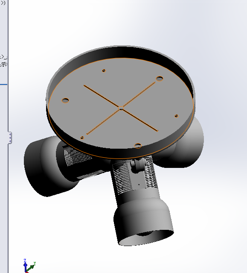The height and width of the screenshot is (273, 247).
Task: Select the groove line toward the upper-right hole
Action: click(139, 94)
